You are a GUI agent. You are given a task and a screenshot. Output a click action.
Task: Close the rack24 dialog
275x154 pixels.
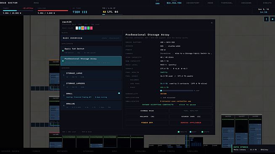coord(212,23)
